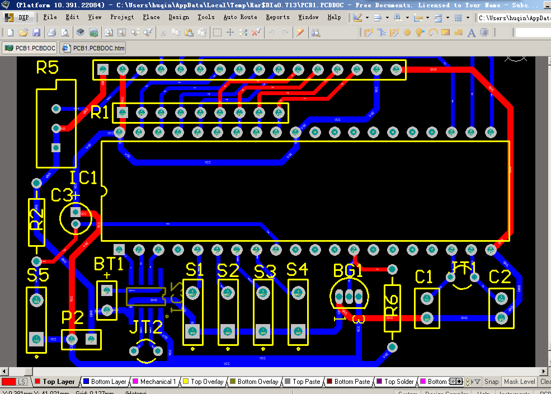This screenshot has height=394, width=551.
Task: Click Zoom on filtered objects icon
Action: [x=148, y=32]
